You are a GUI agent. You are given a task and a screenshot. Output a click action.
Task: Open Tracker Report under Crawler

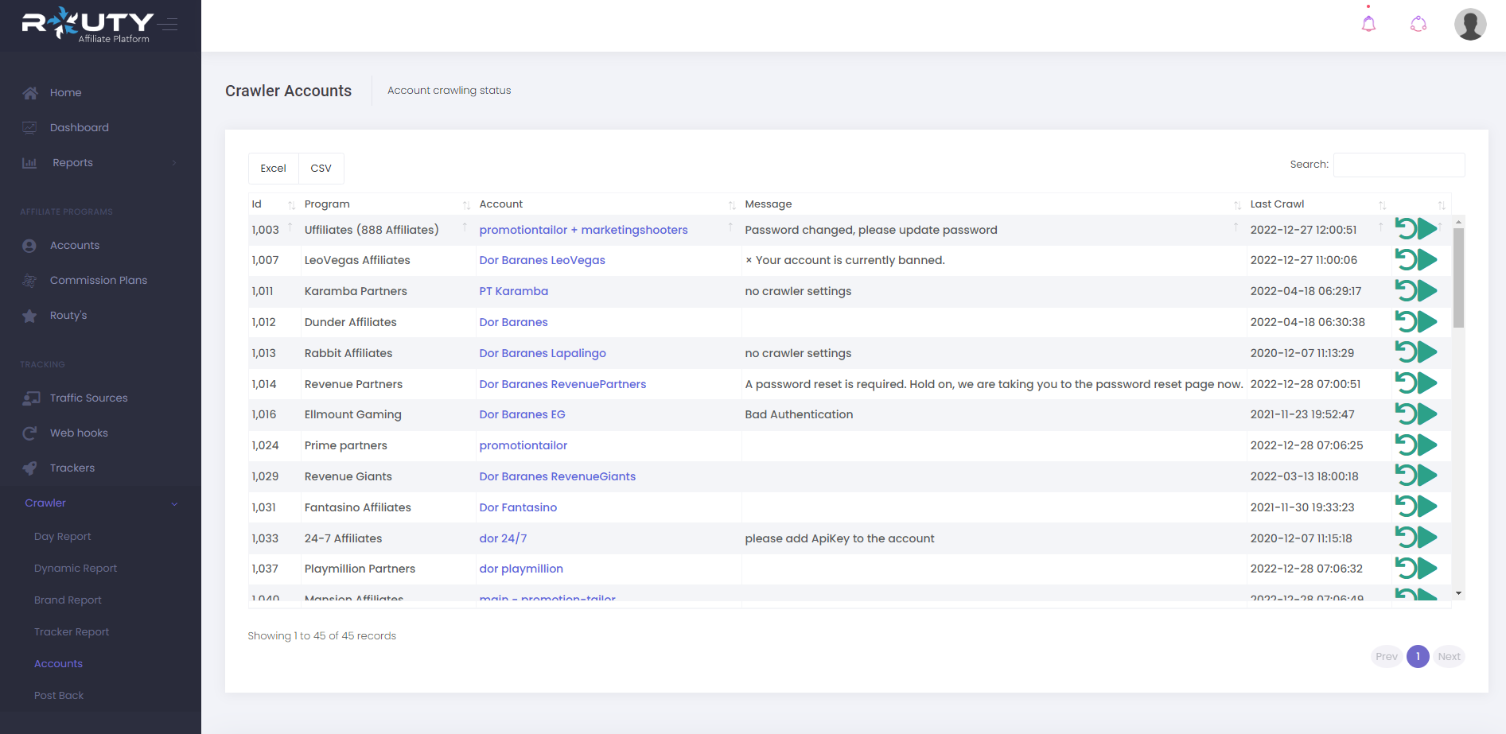72,632
